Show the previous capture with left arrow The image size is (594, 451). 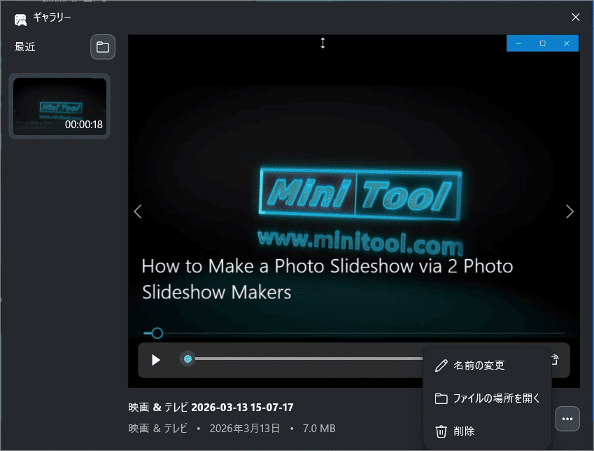[138, 211]
